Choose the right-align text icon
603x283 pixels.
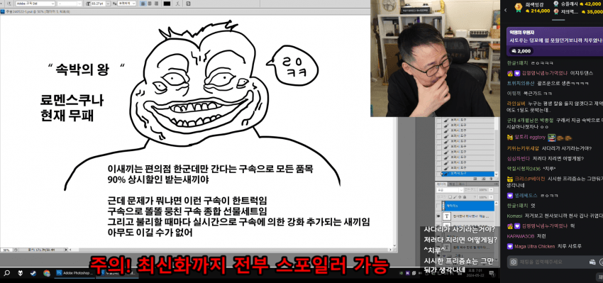pyautogui.click(x=156, y=4)
